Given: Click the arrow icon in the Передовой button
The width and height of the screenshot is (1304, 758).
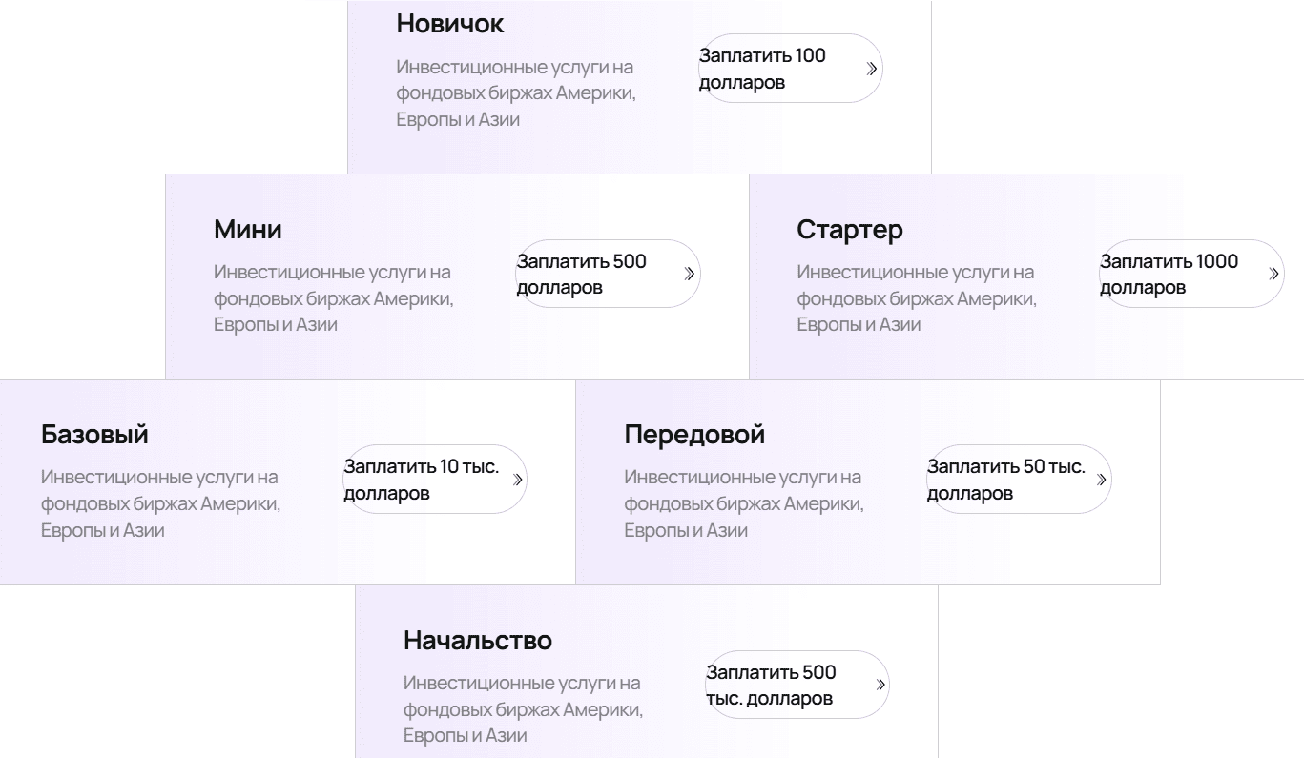Looking at the screenshot, I should [x=1102, y=480].
